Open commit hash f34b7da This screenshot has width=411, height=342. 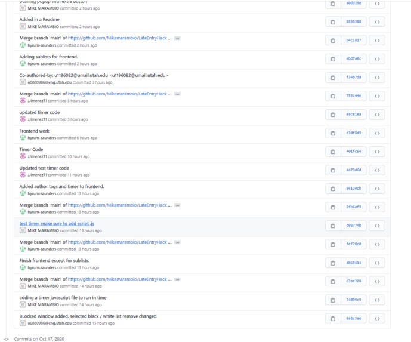point(353,78)
